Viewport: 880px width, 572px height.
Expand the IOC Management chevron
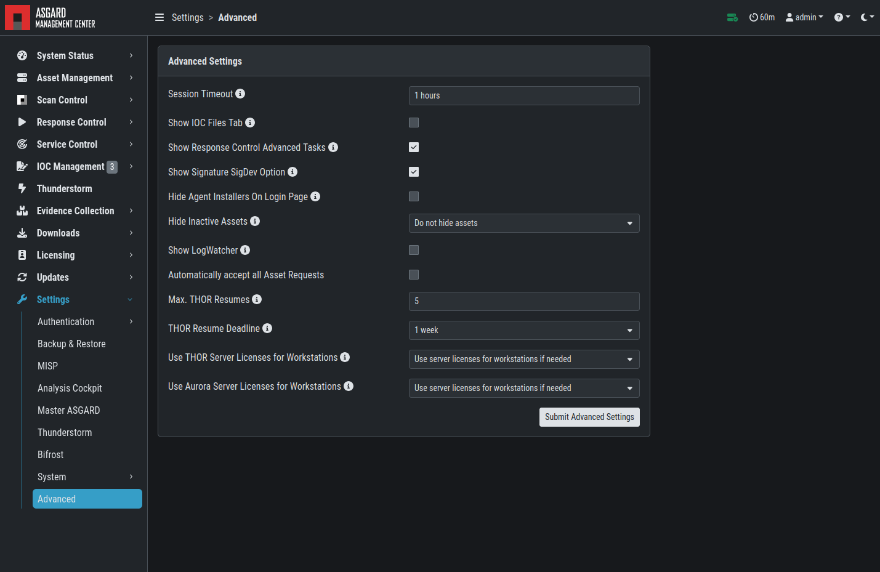131,166
